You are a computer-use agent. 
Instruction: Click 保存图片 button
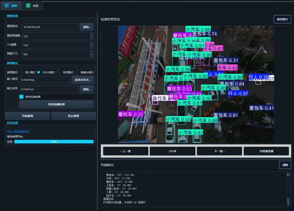click(282, 19)
